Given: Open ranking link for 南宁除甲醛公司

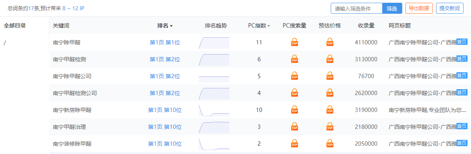Looking at the screenshot, I should pos(165,76).
